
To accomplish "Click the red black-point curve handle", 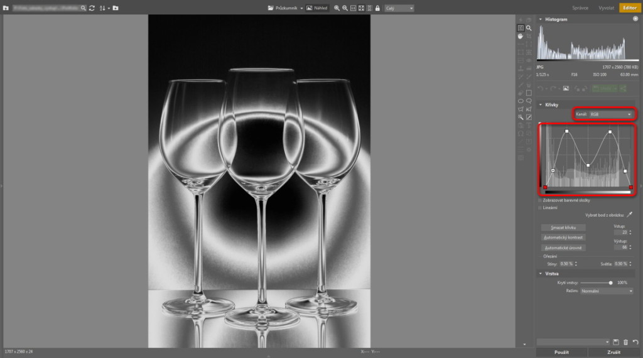I will tap(545, 187).
